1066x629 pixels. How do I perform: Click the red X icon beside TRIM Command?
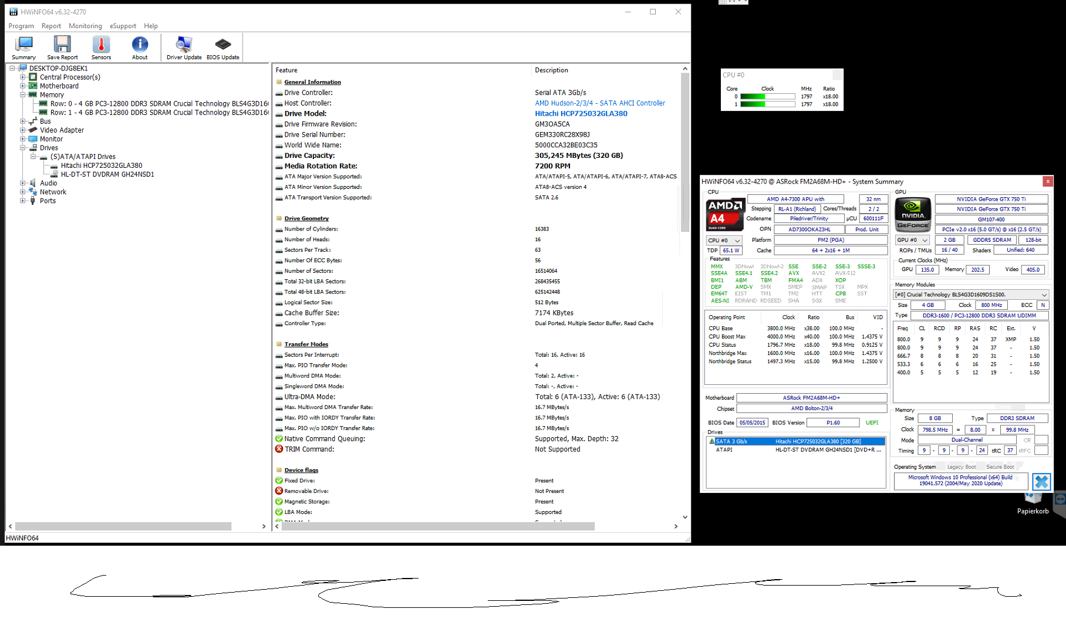pyautogui.click(x=279, y=449)
